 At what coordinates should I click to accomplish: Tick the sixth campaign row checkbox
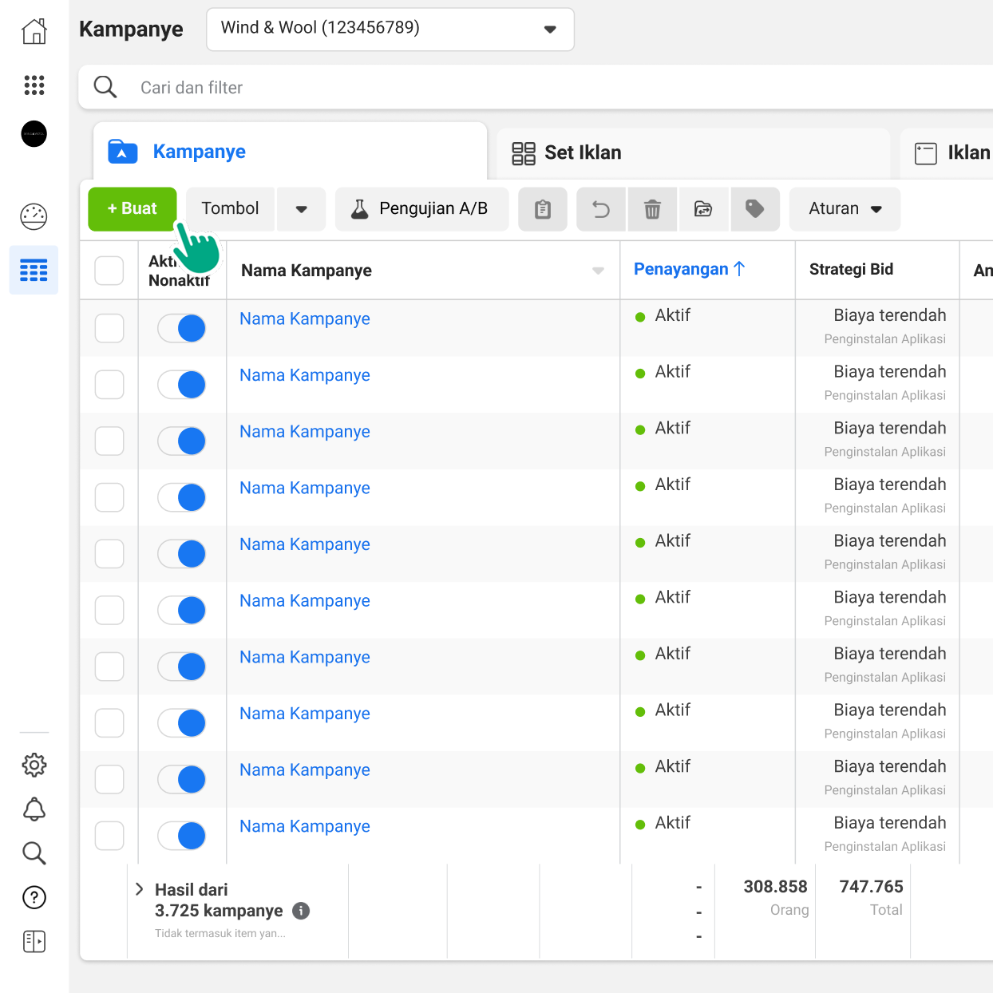point(109,611)
